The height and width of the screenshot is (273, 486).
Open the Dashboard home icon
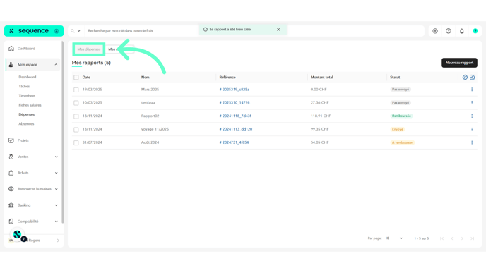pos(11,49)
